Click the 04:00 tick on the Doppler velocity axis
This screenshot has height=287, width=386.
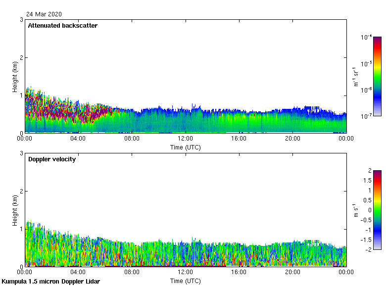(x=78, y=272)
